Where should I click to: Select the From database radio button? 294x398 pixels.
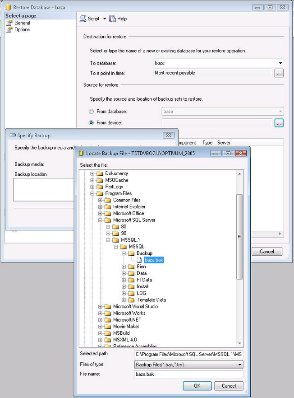coord(91,112)
